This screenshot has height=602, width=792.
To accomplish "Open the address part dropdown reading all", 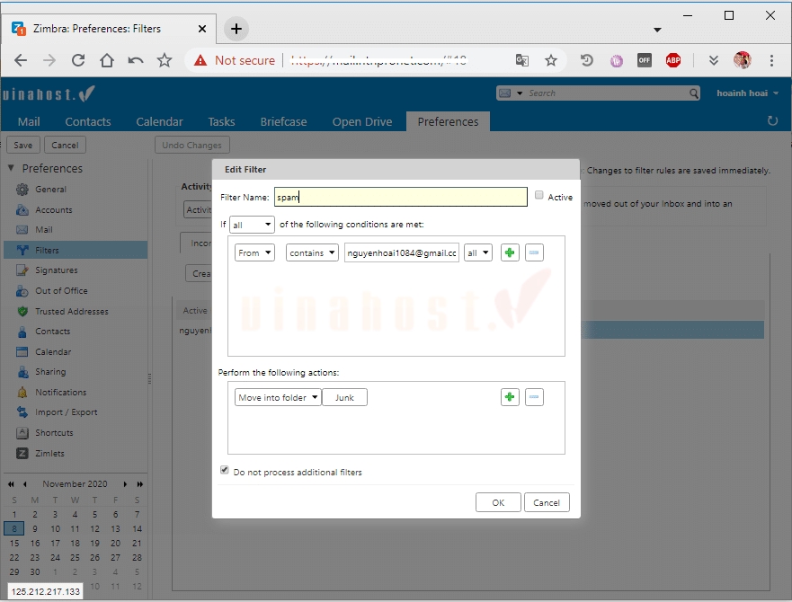I will coord(478,252).
